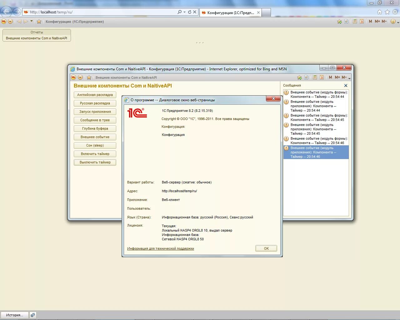Click the Выключить таймер button

(x=95, y=162)
